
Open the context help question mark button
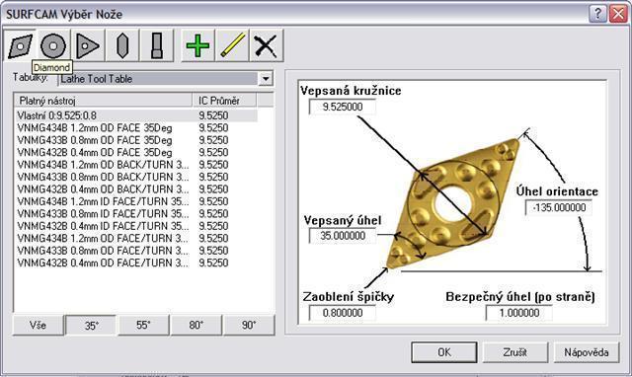coord(597,14)
